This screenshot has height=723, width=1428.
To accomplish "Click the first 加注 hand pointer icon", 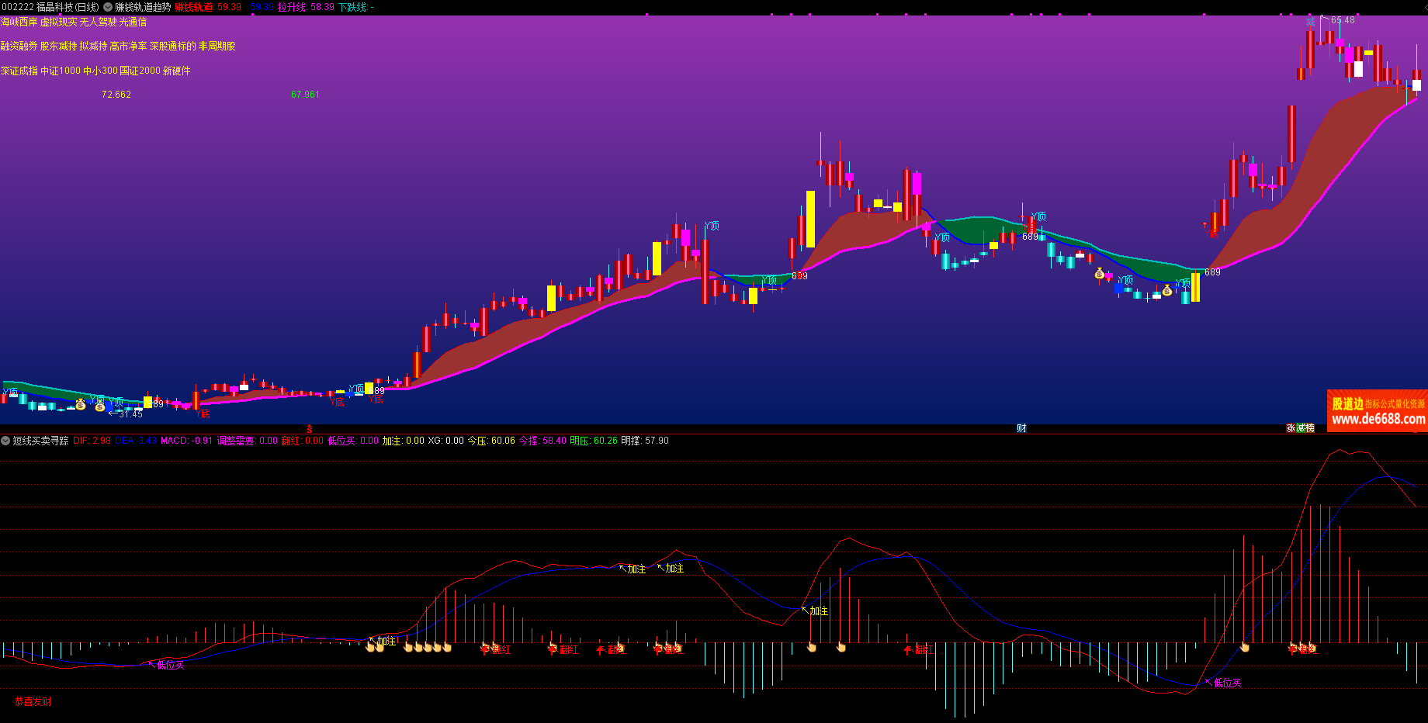I will pos(370,645).
